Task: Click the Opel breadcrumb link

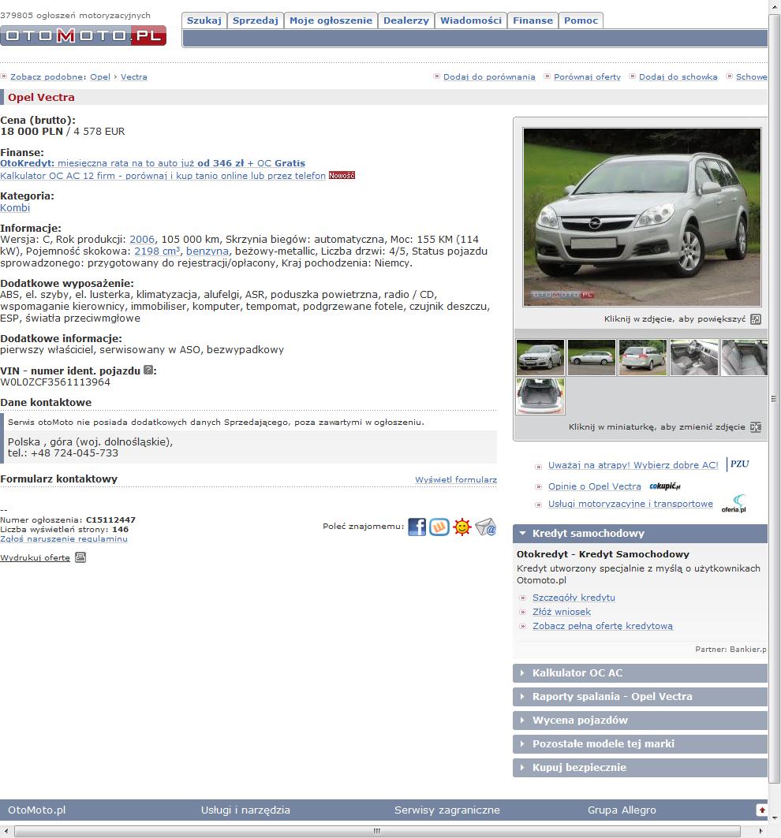Action: [100, 77]
